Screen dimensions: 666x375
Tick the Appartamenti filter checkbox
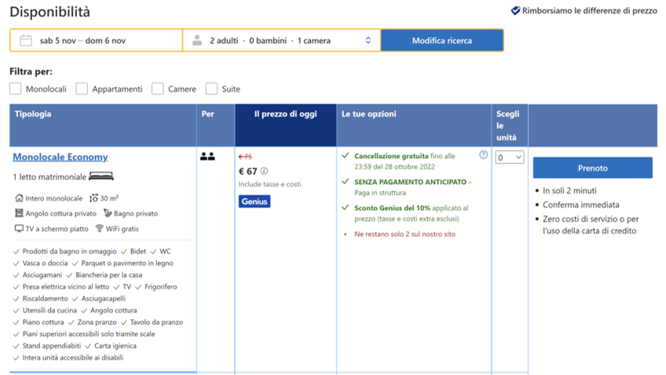82,89
